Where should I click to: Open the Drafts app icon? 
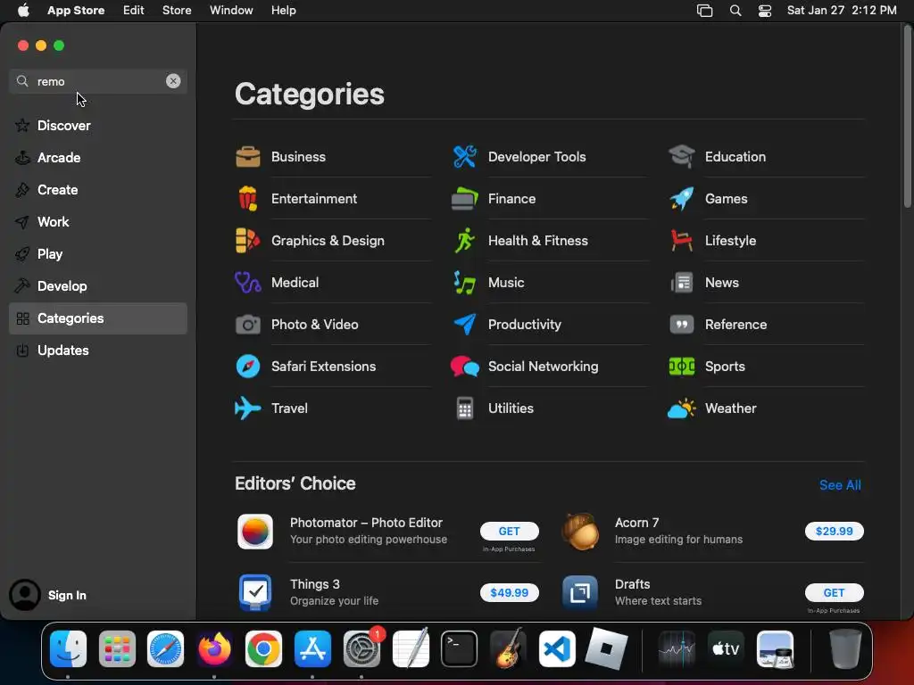[580, 592]
